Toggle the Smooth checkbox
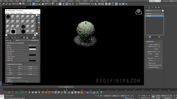 (x=154, y=49)
